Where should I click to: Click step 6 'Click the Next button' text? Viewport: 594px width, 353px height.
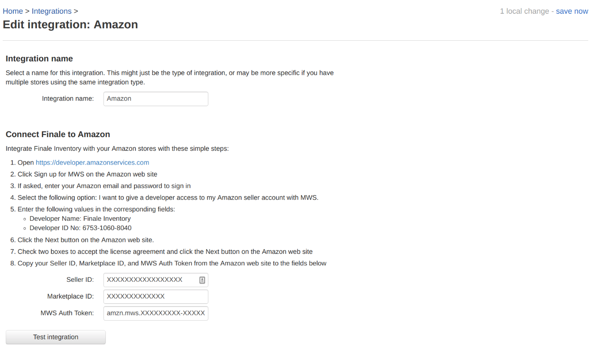click(86, 240)
